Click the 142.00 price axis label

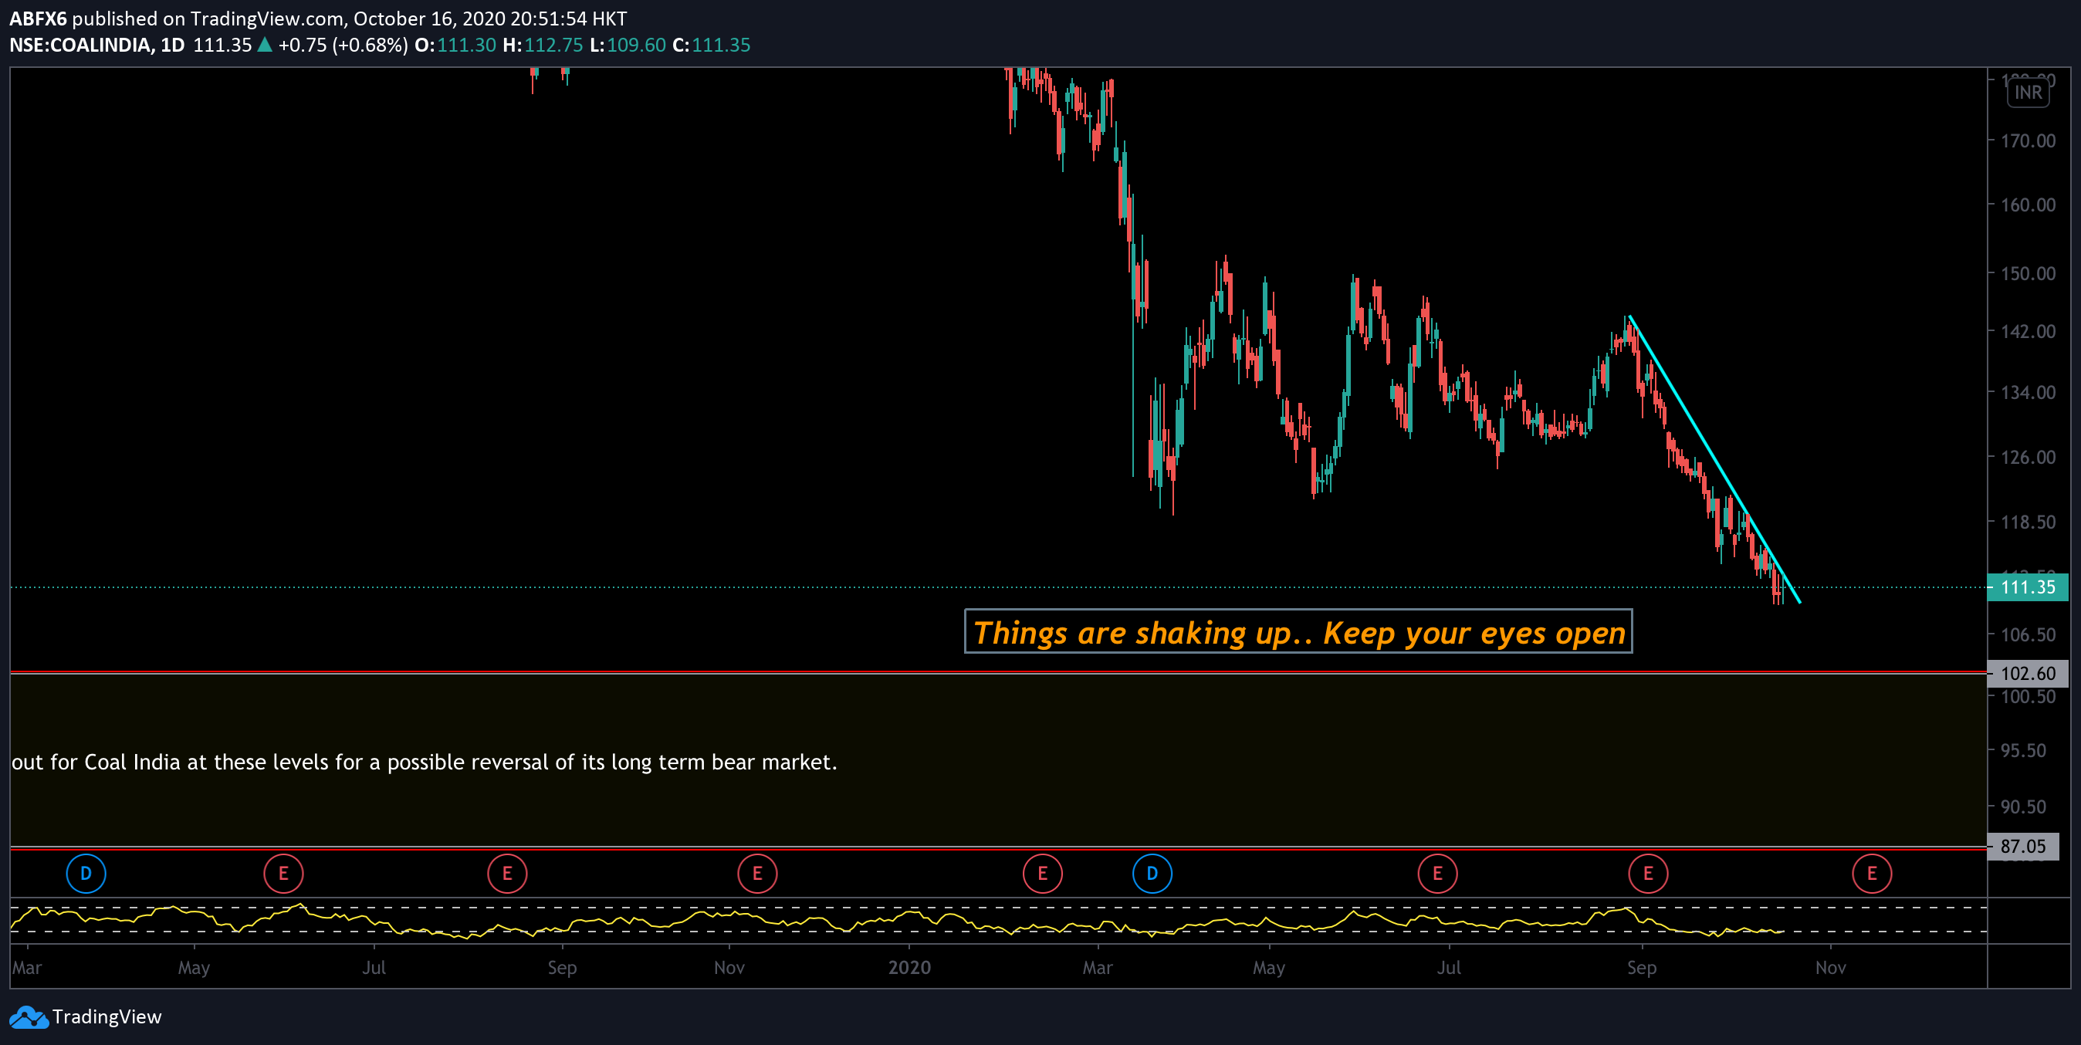pyautogui.click(x=2028, y=331)
